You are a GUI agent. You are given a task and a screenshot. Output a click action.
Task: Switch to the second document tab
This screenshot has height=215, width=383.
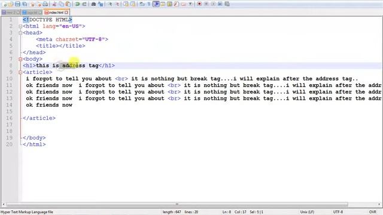click(32, 12)
